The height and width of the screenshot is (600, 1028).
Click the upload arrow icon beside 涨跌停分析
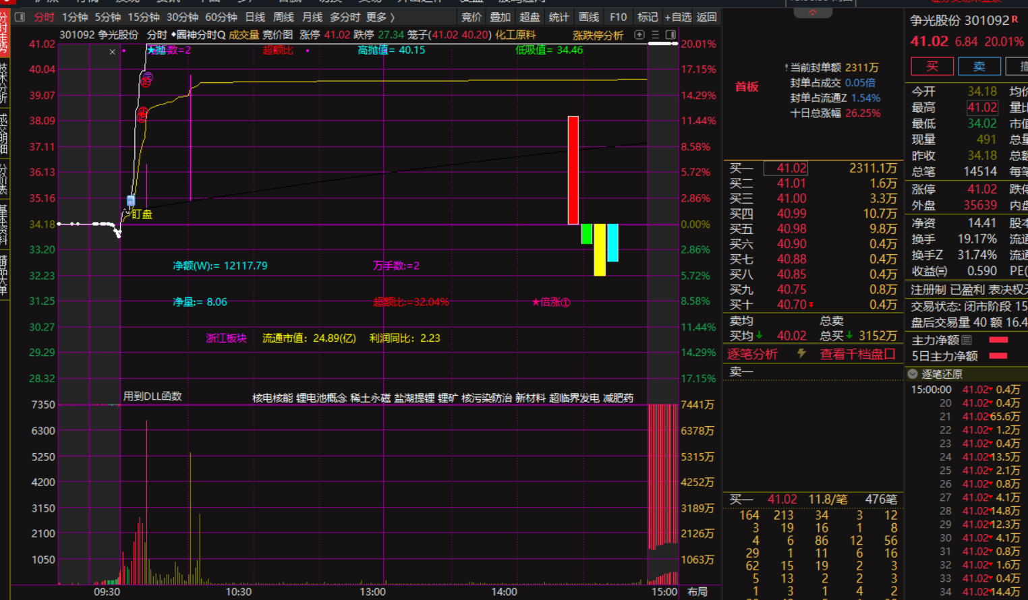coord(639,35)
